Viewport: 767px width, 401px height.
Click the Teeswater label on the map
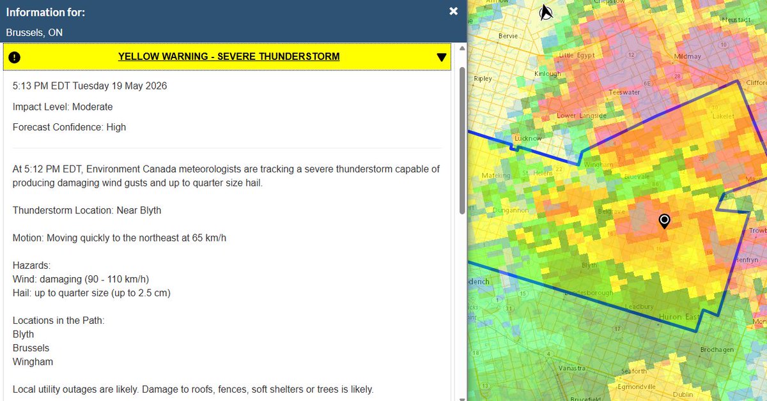624,92
